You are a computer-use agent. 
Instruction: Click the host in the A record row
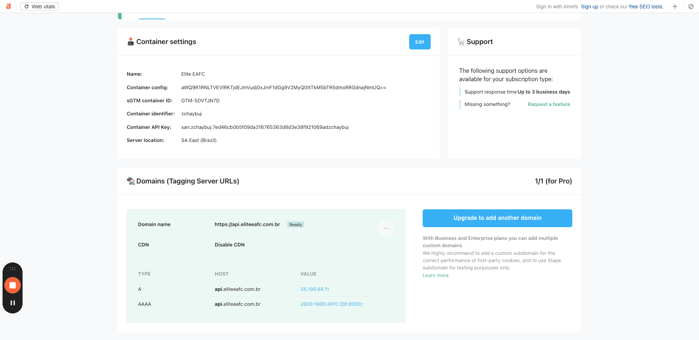pos(238,289)
